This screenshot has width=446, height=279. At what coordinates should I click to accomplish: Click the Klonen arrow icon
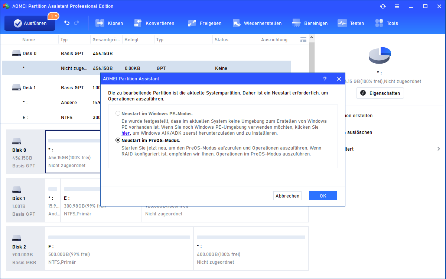coord(100,23)
